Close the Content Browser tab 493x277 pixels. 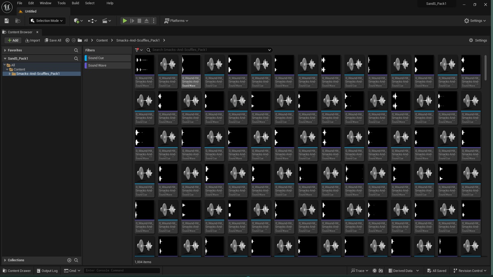tap(37, 32)
